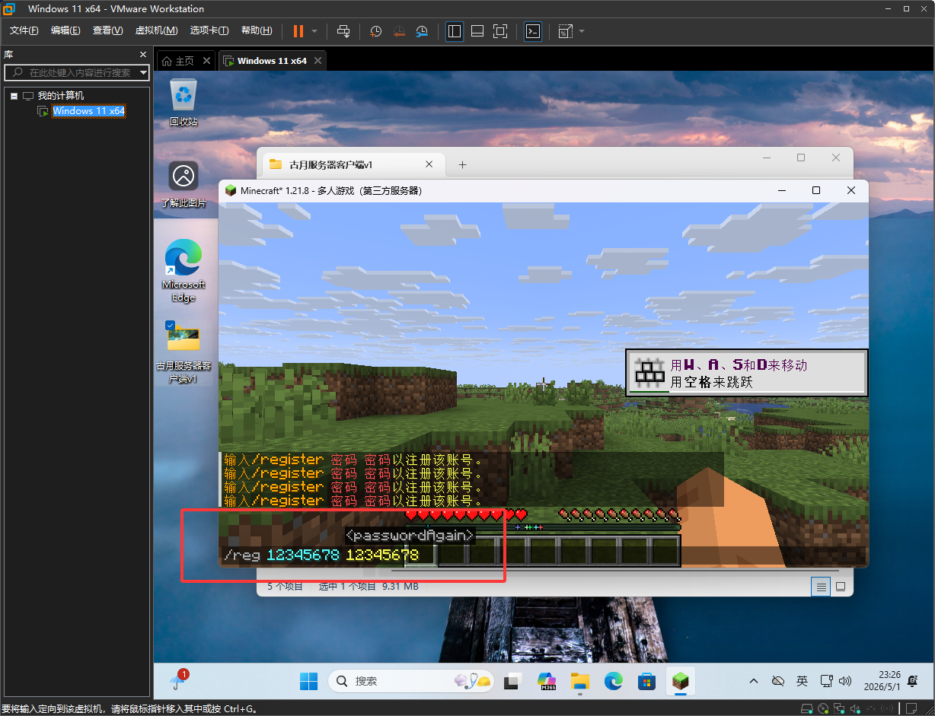Click the OneDrive cloud tray icon

[778, 680]
